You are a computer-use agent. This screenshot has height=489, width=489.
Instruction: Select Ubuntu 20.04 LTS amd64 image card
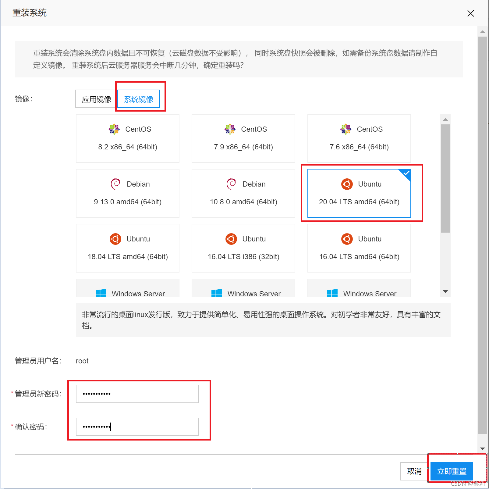coord(359,193)
